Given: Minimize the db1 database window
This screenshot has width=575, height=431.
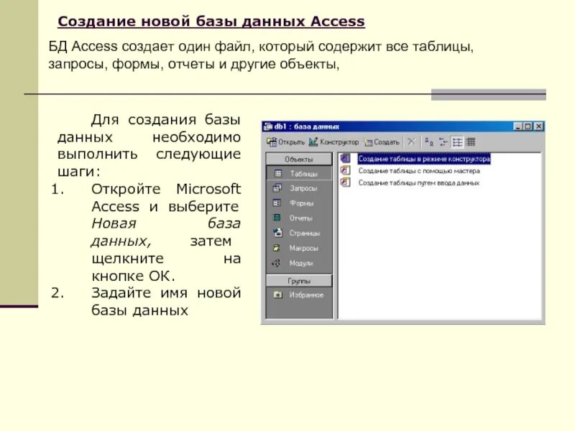Looking at the screenshot, I should (x=517, y=126).
